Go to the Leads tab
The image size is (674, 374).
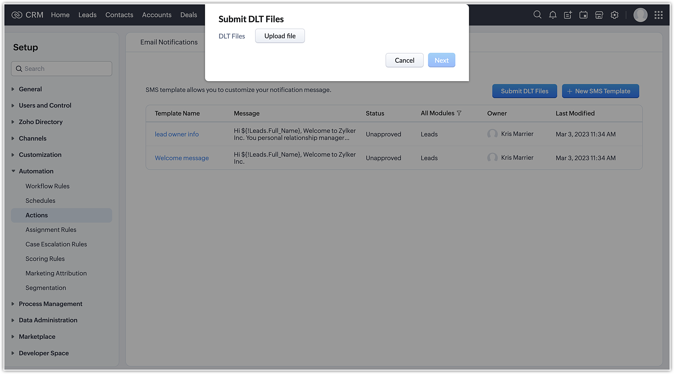pos(87,15)
